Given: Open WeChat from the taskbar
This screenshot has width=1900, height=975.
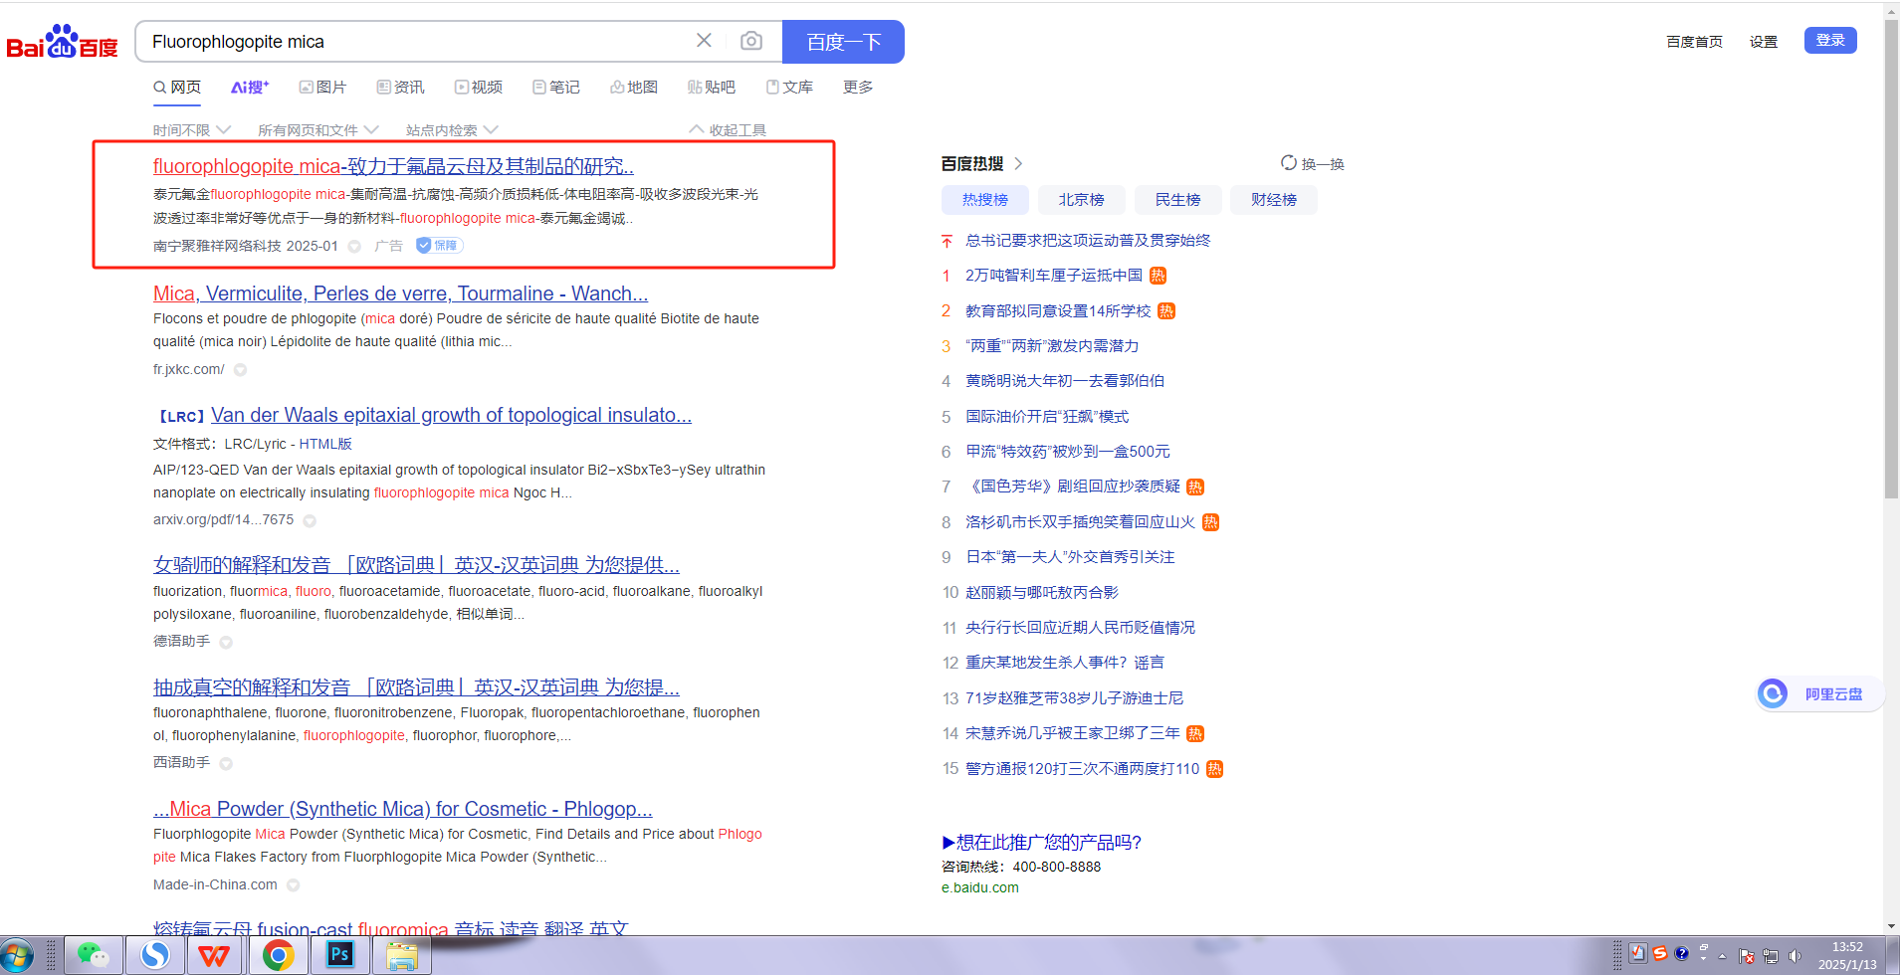Looking at the screenshot, I should pos(94,955).
